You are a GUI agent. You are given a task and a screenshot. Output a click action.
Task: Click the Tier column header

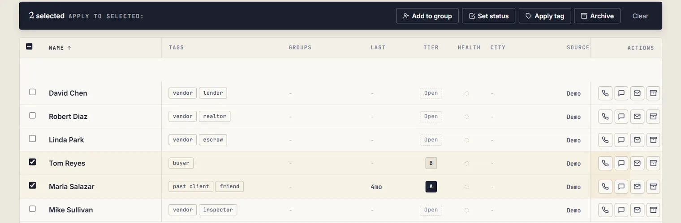pos(431,47)
